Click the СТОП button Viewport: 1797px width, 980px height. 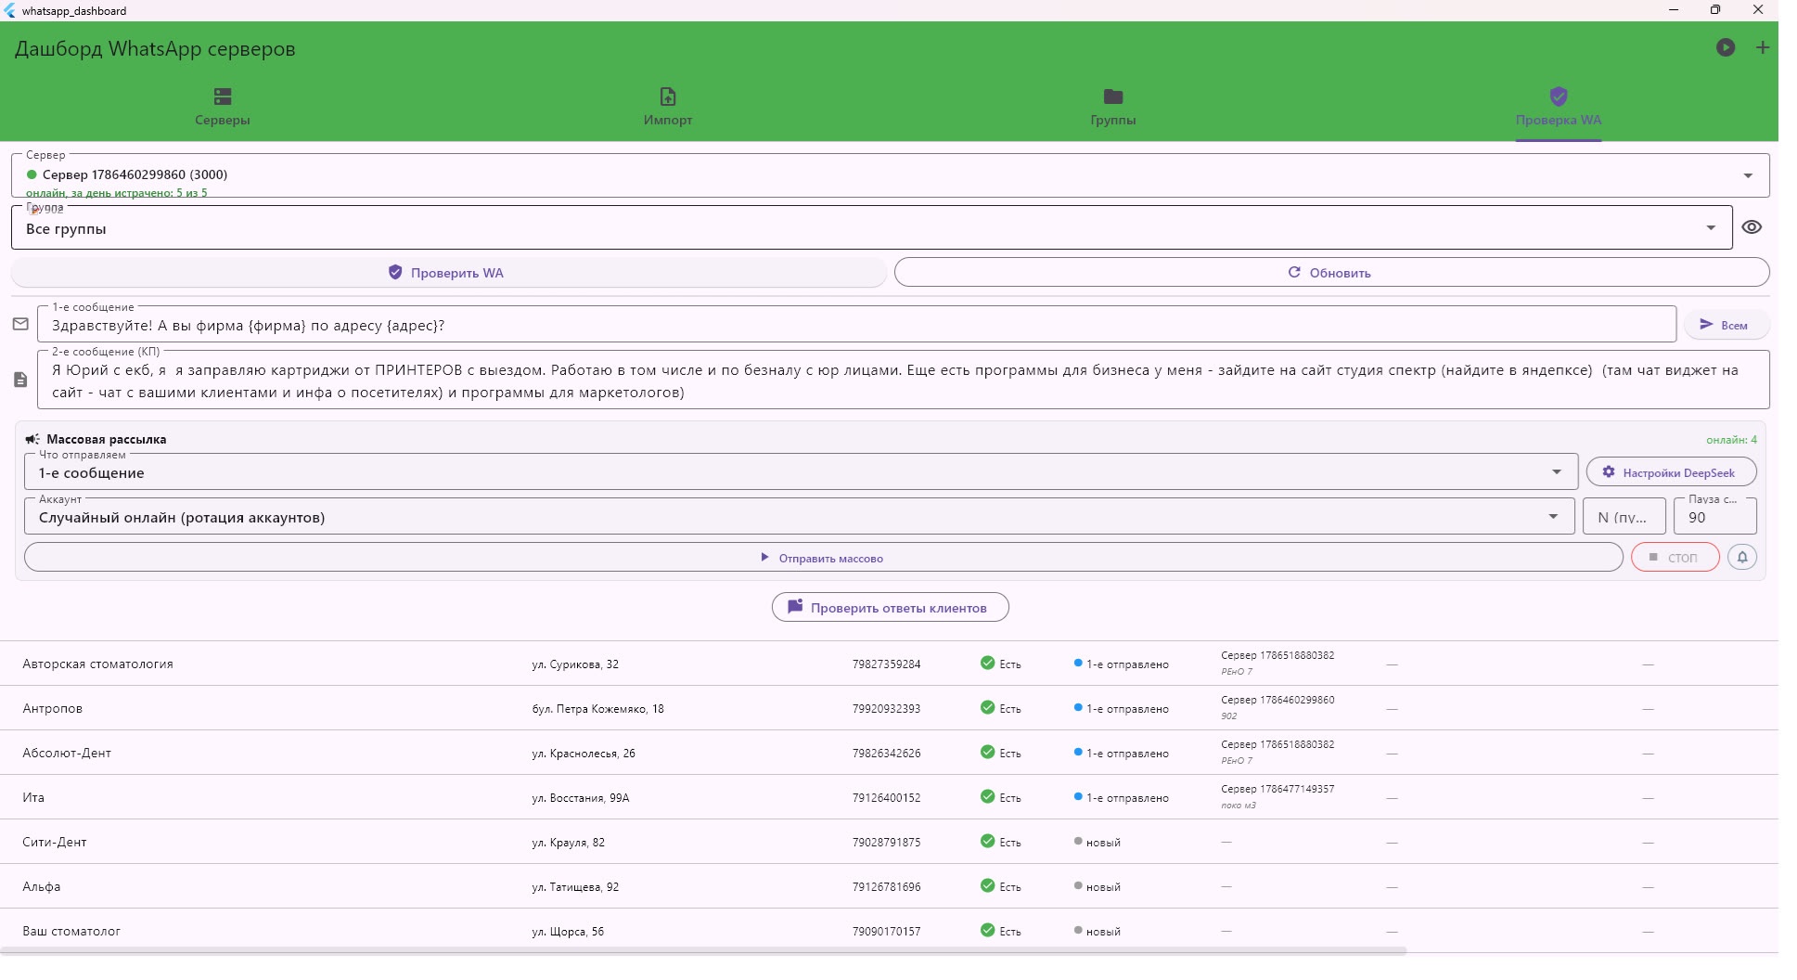point(1675,558)
